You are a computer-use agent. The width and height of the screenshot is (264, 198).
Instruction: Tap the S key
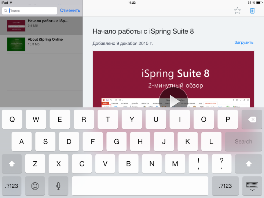pyautogui.click(x=45, y=142)
